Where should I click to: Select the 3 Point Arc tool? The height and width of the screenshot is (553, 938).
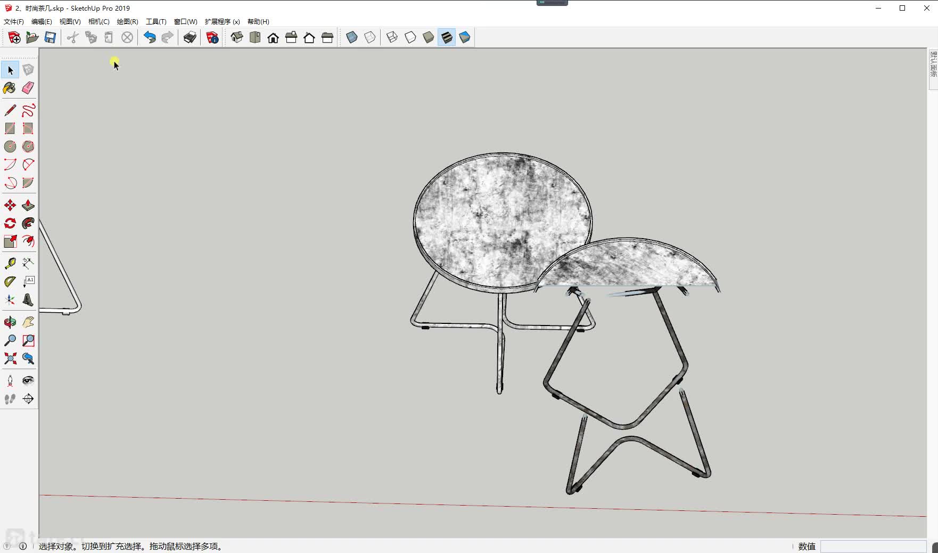[10, 183]
